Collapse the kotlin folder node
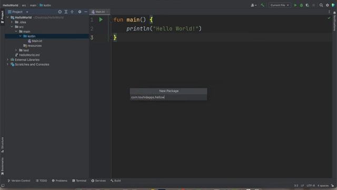Viewport: 337px width, 190px height. pos(21,36)
